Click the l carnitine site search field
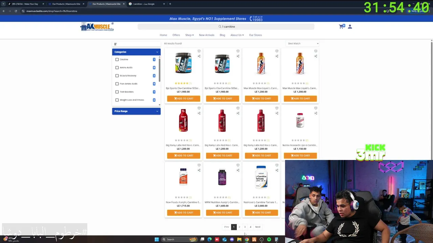This screenshot has height=243, width=433. tap(226, 27)
